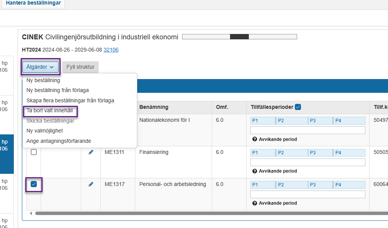Viewport: 388px width, 228px height.
Task: Choose Ta bort valt innehåll from menu
Action: click(49, 110)
